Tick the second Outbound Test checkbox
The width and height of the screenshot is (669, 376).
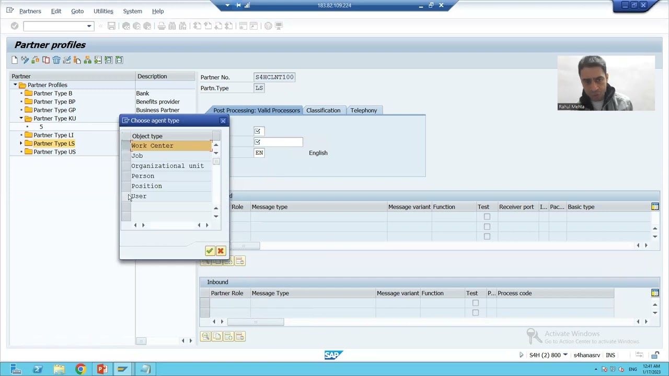coord(487,227)
